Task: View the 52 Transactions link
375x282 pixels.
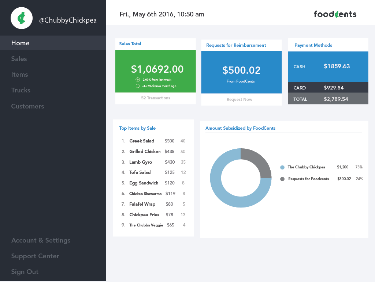Action: pyautogui.click(x=156, y=98)
